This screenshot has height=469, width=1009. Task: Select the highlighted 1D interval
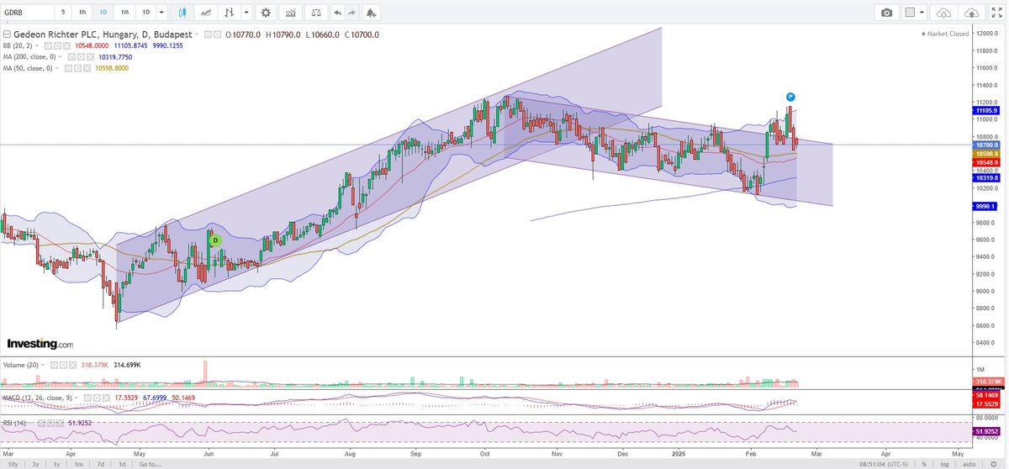click(x=103, y=13)
